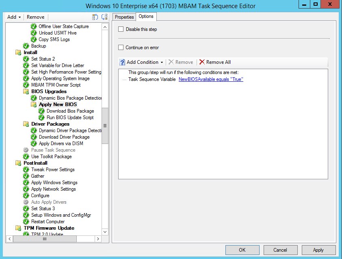Click the red X icon of Remove All
Image resolution: width=342 pixels, height=259 pixels.
202,62
